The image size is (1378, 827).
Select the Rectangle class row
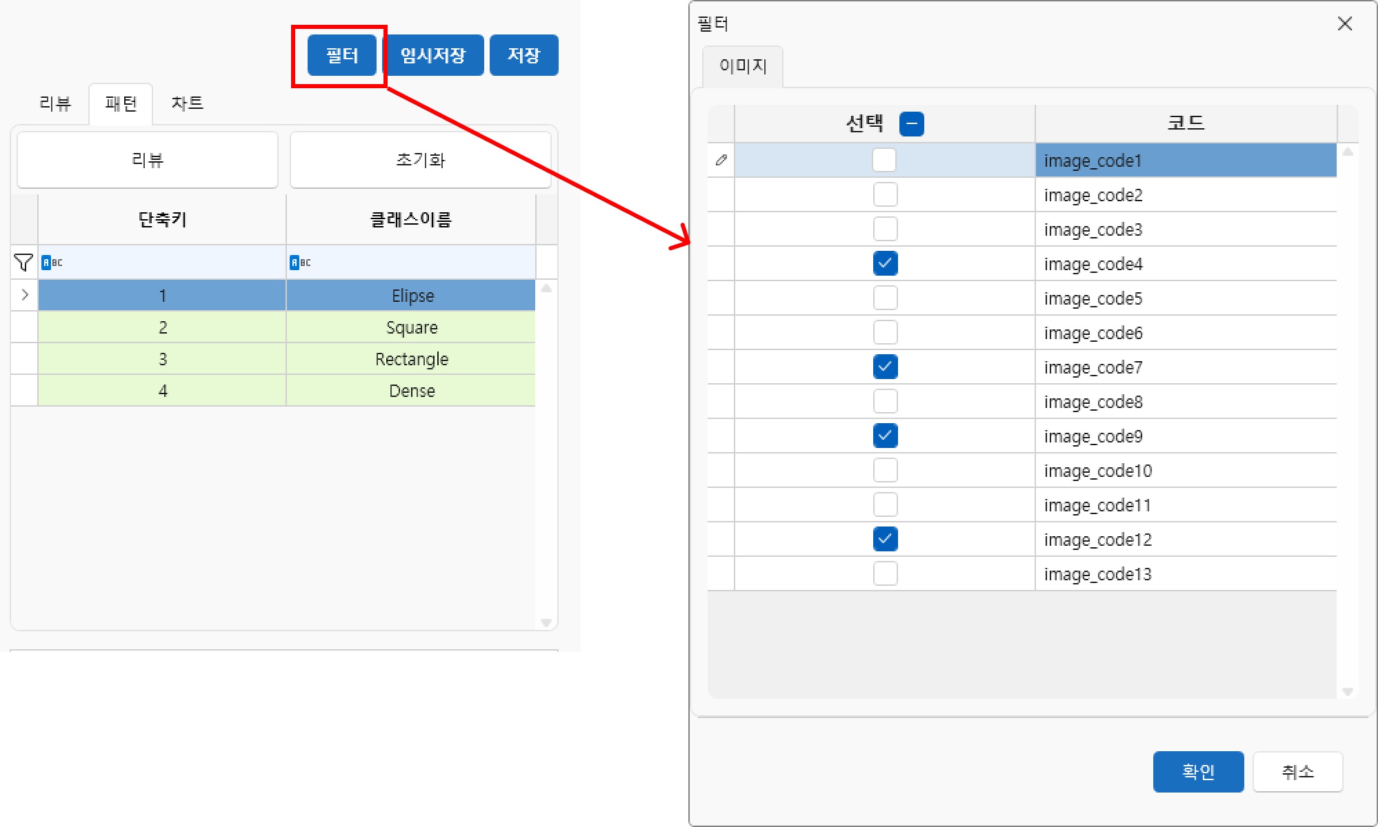411,359
